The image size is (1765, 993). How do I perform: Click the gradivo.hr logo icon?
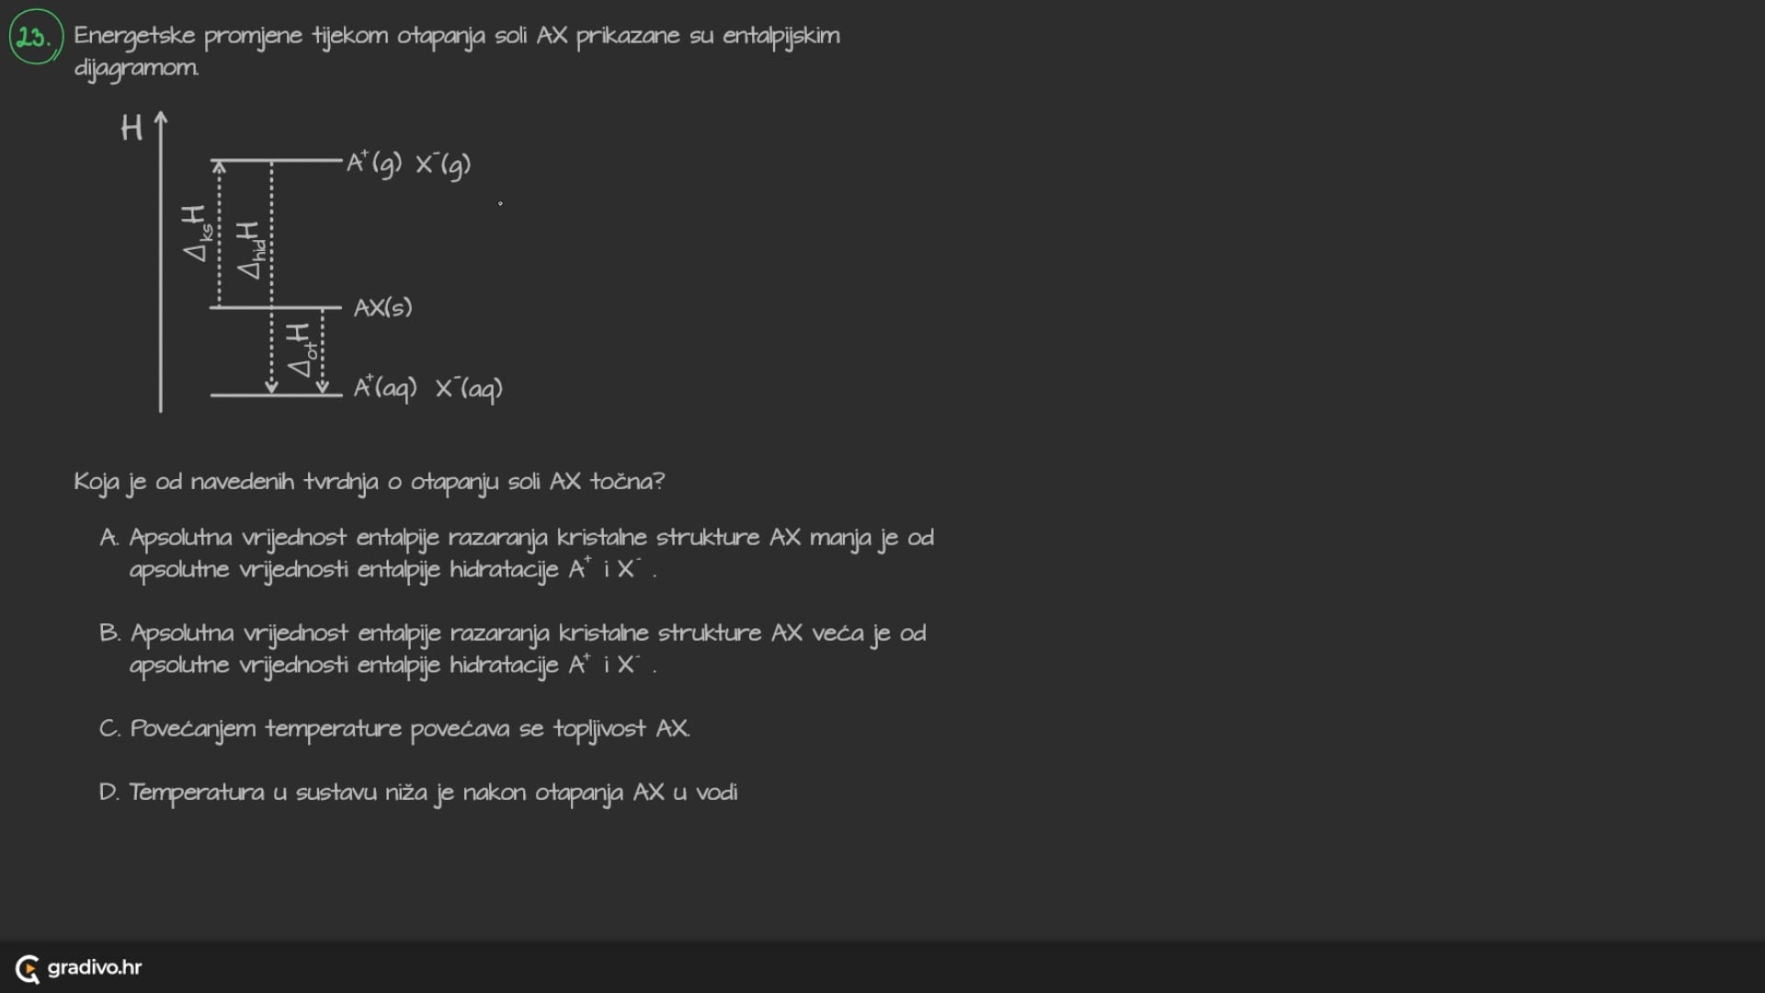tap(28, 968)
